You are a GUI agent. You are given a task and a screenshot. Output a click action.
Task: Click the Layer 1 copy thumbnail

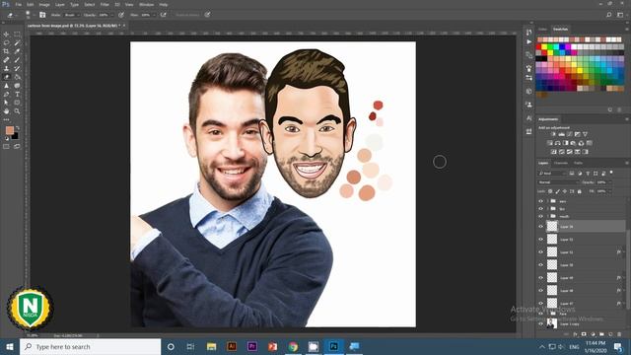(552, 323)
